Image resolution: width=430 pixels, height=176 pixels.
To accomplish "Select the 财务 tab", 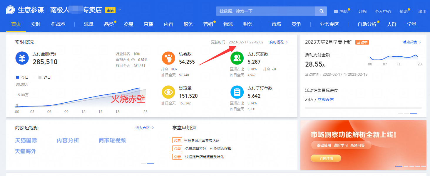I will click(x=248, y=24).
